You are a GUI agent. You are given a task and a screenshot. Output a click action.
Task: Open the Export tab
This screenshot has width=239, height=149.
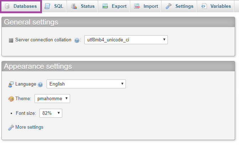pyautogui.click(x=115, y=6)
